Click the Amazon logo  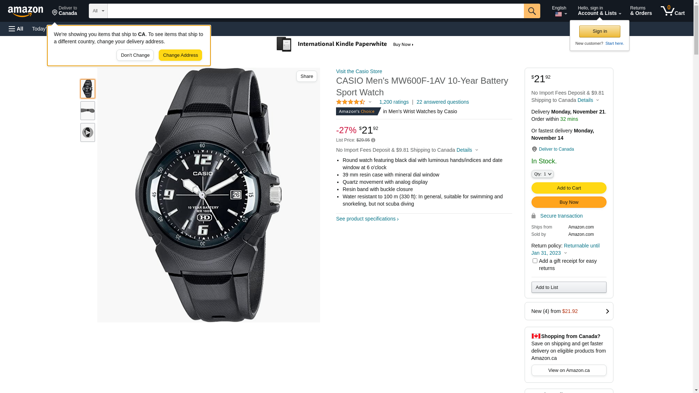25,11
